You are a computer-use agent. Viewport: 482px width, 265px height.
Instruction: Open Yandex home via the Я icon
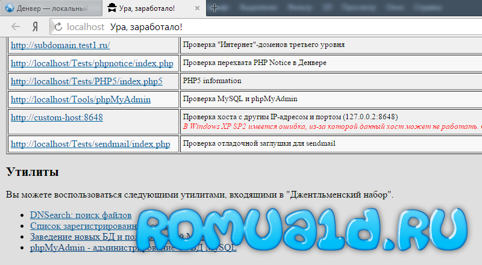click(x=36, y=27)
